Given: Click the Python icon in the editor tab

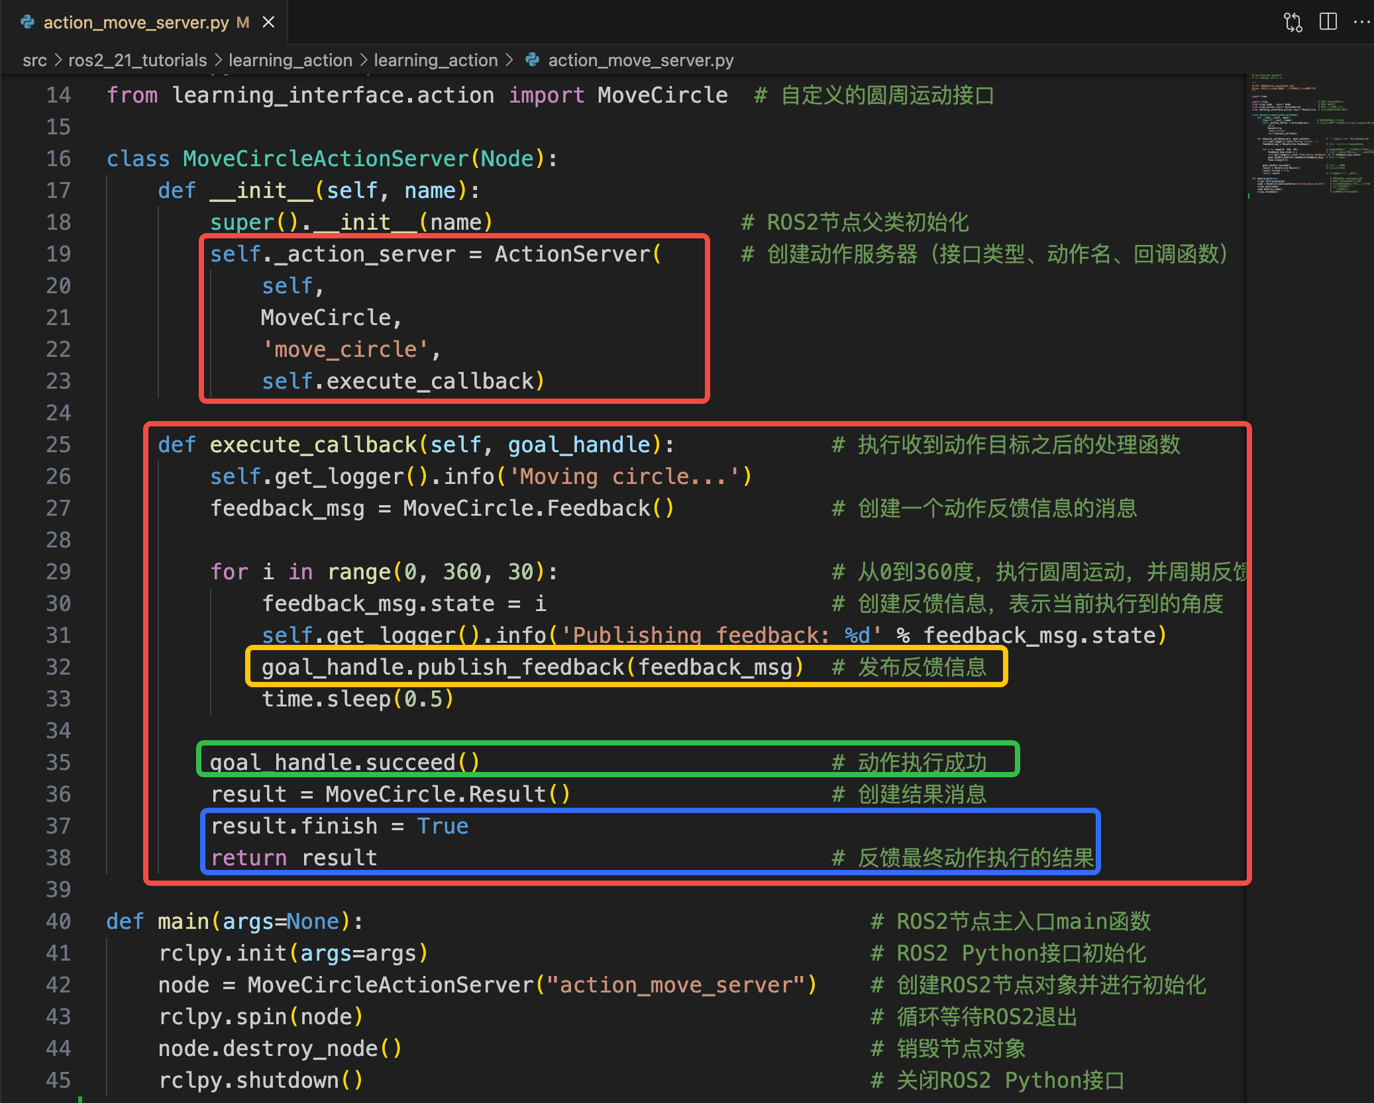Looking at the screenshot, I should tap(28, 23).
